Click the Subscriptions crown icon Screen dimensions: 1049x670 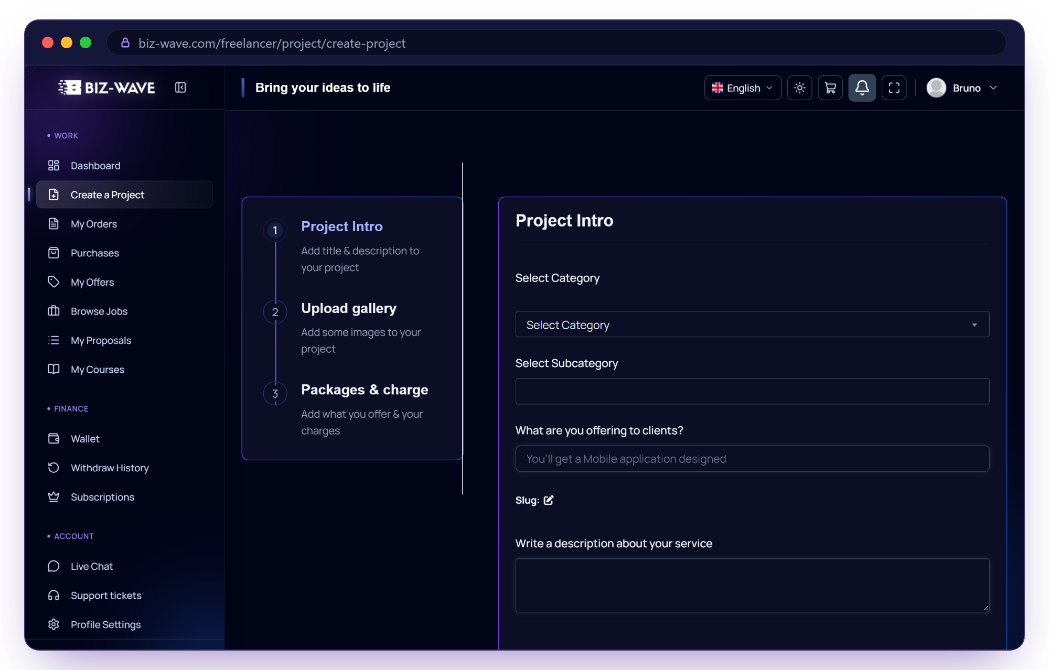point(53,497)
